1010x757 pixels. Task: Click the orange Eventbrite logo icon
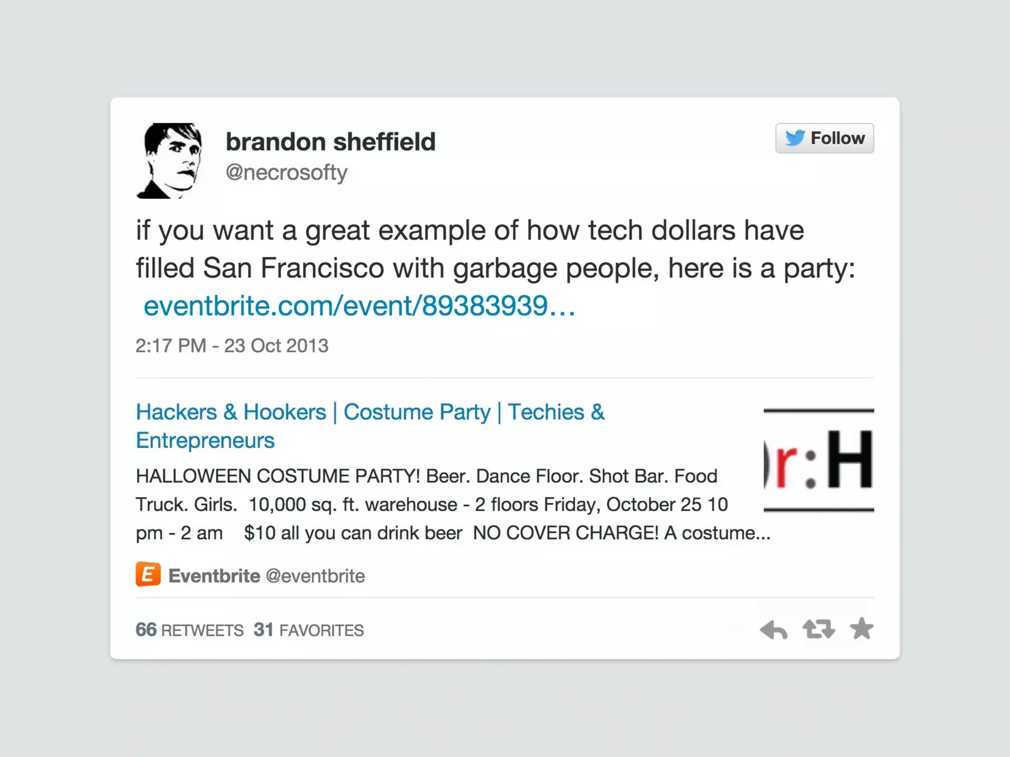click(x=148, y=575)
